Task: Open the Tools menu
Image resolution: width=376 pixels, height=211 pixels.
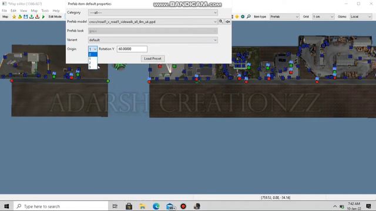Action: [x=45, y=11]
